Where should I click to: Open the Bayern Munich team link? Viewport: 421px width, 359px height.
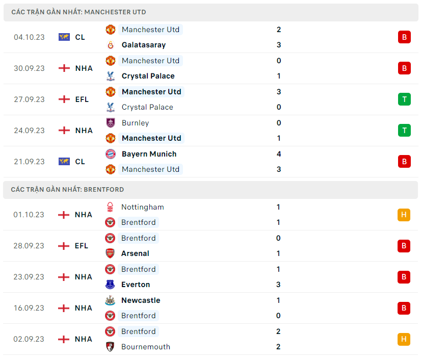[x=149, y=154]
